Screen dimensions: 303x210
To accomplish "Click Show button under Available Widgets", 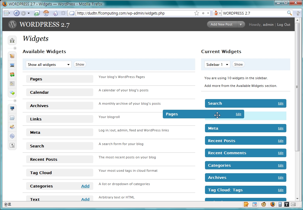I will point(80,64).
